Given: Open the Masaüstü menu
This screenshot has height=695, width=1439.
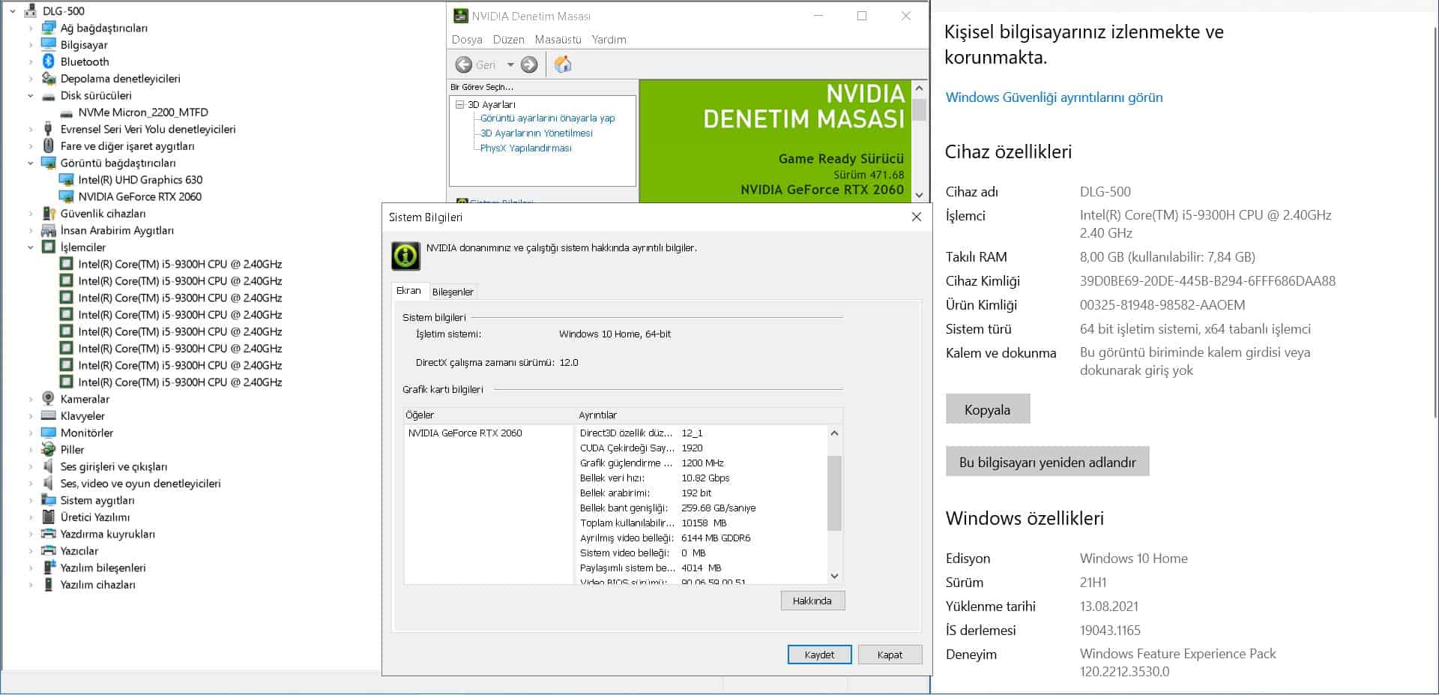Looking at the screenshot, I should (558, 39).
